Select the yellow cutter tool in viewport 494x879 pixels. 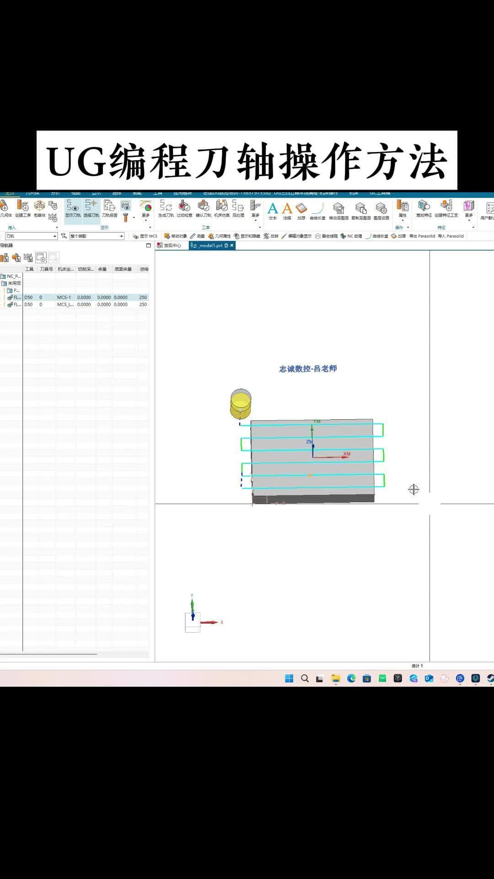click(241, 404)
